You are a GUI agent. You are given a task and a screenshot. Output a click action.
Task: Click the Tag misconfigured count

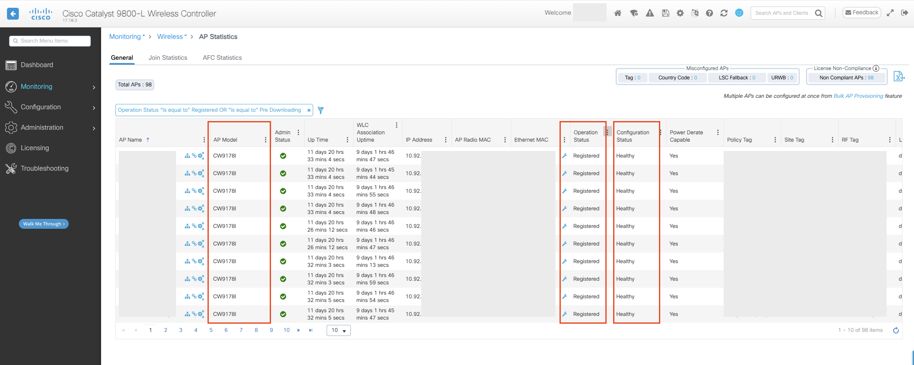(639, 78)
